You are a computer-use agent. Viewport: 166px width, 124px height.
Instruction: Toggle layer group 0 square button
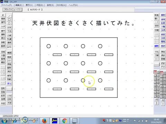coord(162,73)
